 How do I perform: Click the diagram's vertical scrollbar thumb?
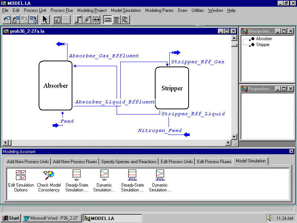(x=234, y=45)
